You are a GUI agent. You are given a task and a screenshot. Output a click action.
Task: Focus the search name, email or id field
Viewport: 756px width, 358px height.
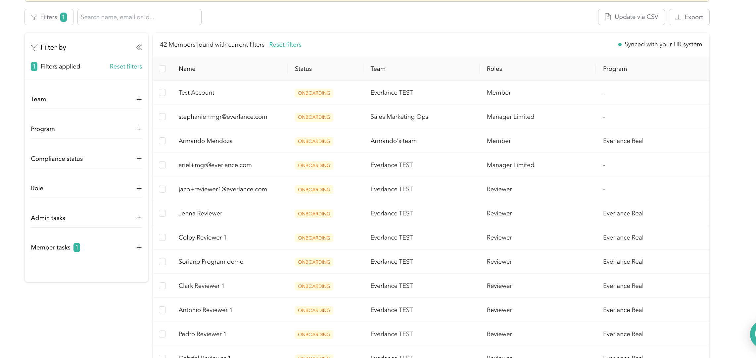click(x=139, y=17)
